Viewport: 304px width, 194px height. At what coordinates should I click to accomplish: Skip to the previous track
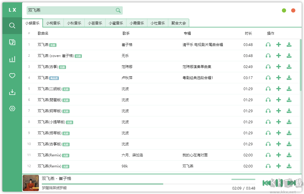(266, 183)
